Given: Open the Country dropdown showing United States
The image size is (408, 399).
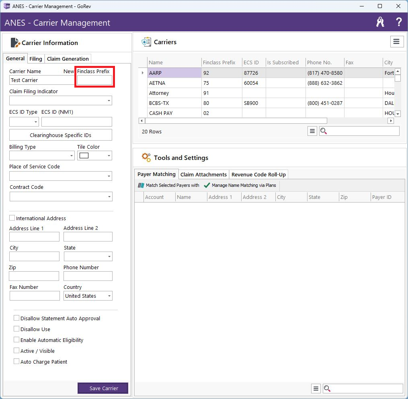Looking at the screenshot, I should pyautogui.click(x=109, y=296).
